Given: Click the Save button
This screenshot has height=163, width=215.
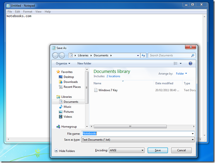Looking at the screenshot, I should click(158, 150).
